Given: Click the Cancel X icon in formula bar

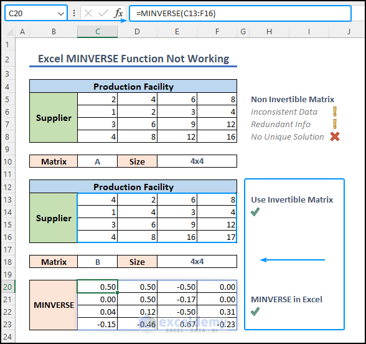Looking at the screenshot, I should pos(88,13).
